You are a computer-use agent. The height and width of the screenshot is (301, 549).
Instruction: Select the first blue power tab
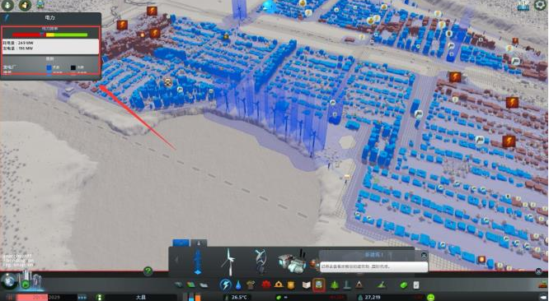tap(181, 243)
